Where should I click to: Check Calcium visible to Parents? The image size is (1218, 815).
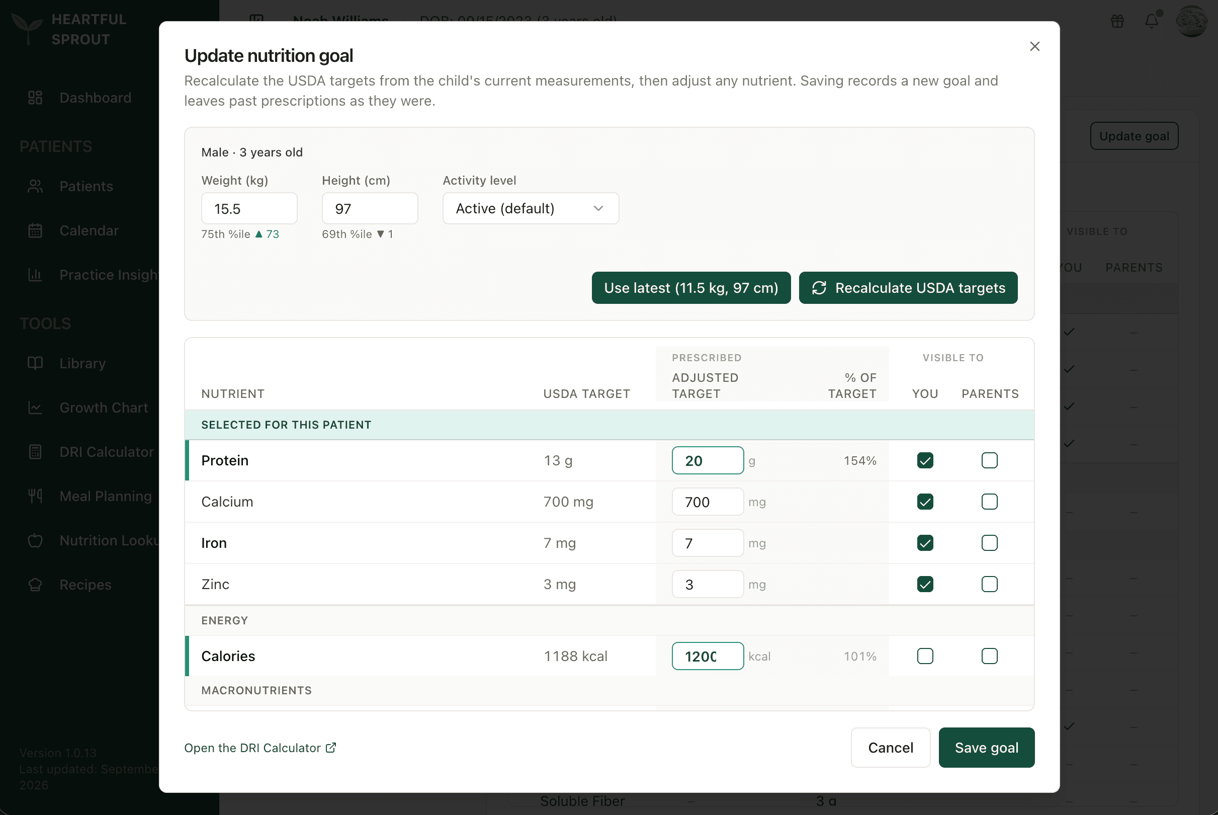(989, 502)
